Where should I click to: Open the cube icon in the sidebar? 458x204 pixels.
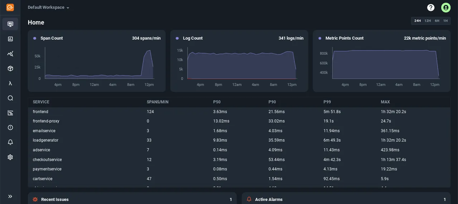10,68
